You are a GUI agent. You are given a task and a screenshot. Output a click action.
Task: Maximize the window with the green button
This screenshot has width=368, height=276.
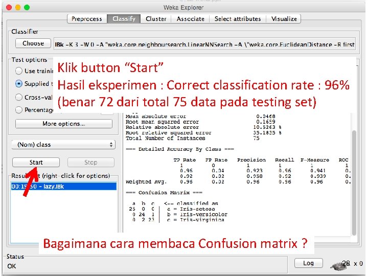pyautogui.click(x=27, y=8)
